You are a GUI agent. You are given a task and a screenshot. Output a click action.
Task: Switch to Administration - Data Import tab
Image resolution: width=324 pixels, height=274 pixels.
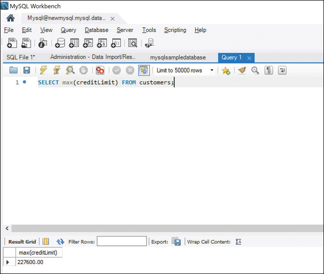(93, 57)
